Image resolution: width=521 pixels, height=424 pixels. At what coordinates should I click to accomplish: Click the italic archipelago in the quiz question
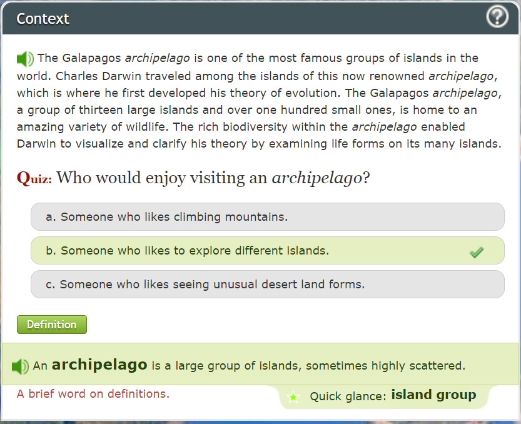click(316, 178)
